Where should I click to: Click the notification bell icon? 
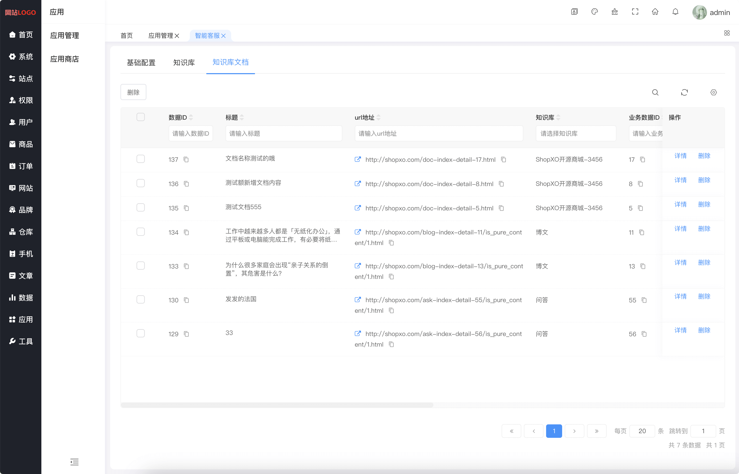pos(675,12)
